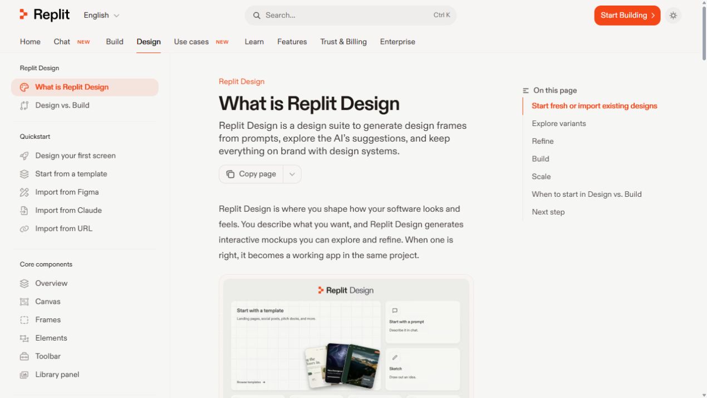Open the Features tab

(292, 42)
